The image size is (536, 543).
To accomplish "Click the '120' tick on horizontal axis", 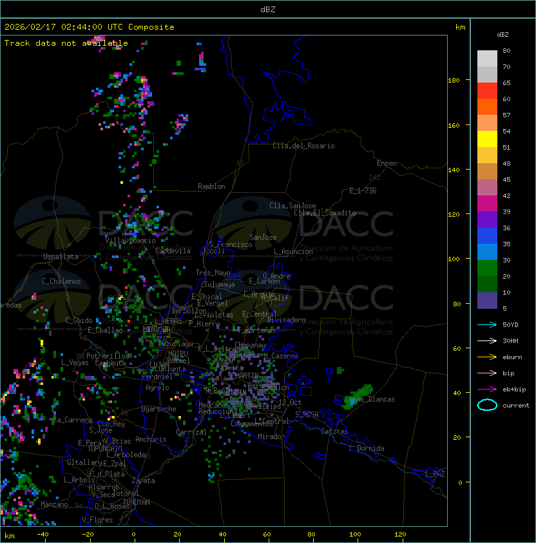I will [x=400, y=535].
